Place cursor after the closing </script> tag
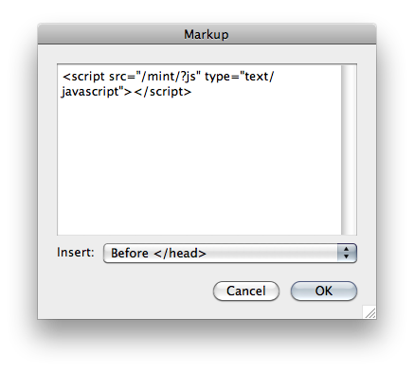414x371 pixels. tap(192, 92)
